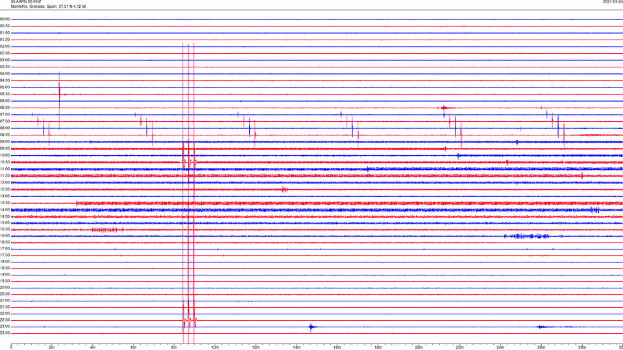Select the 10:30 trace time label

tap(5, 162)
